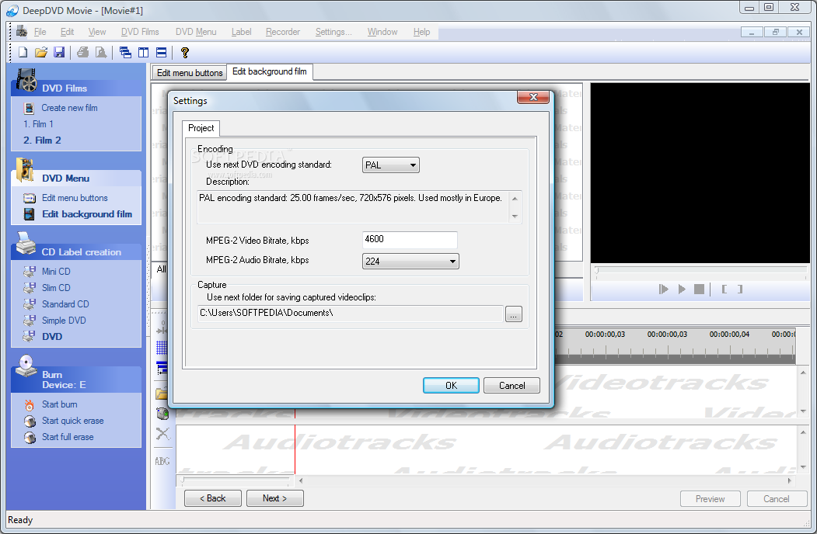Click the New project toolbar icon

tap(23, 52)
